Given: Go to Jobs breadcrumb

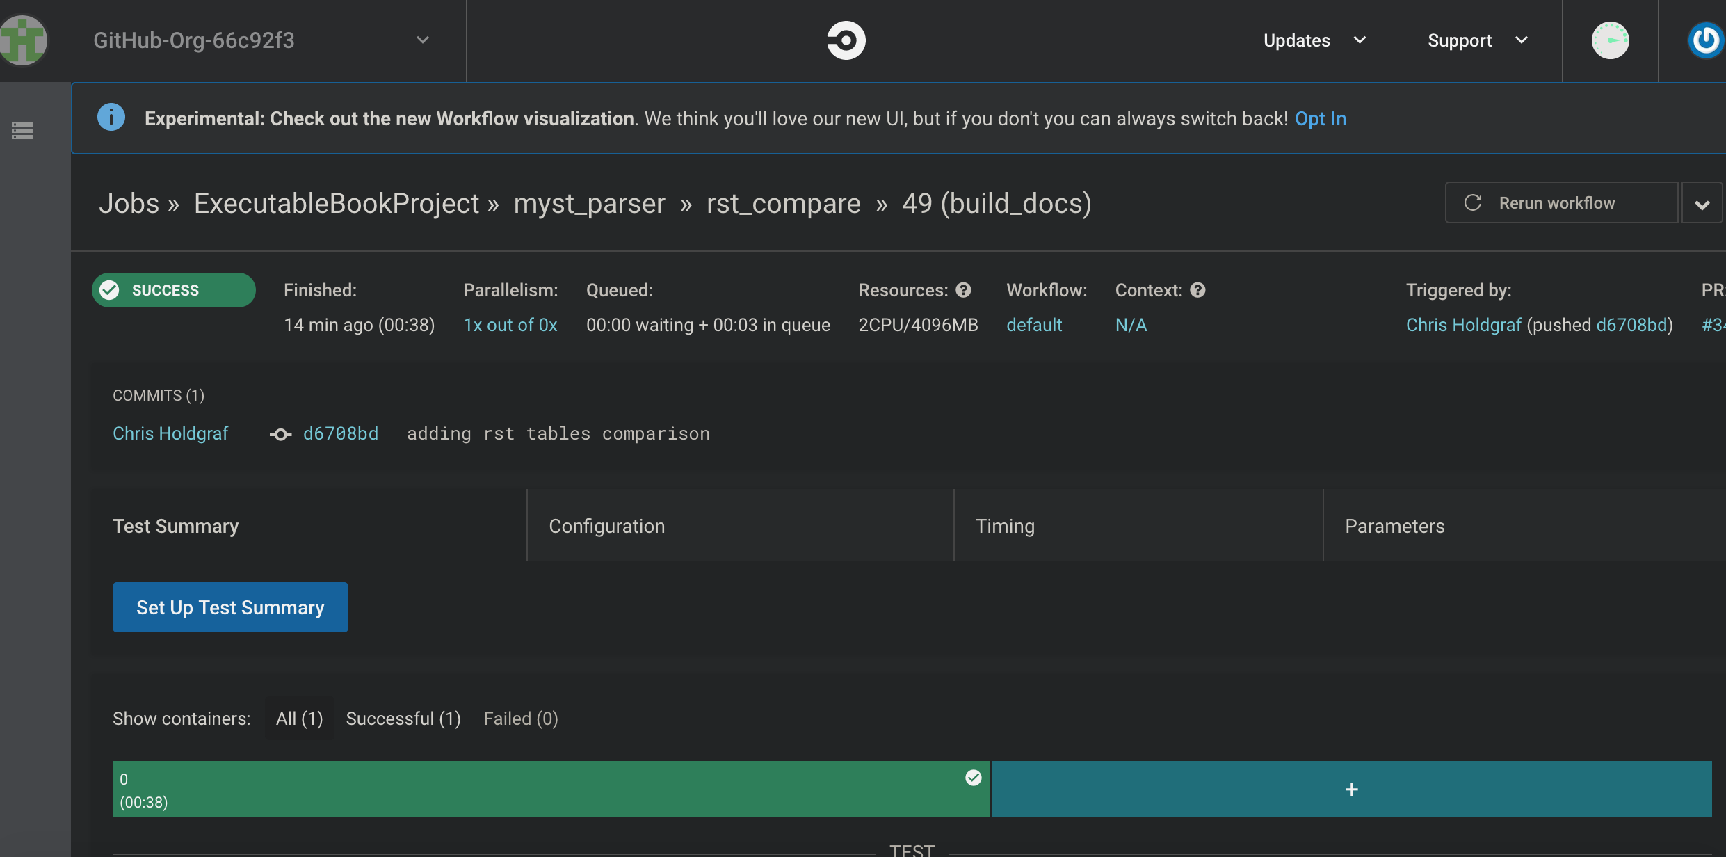Looking at the screenshot, I should tap(129, 203).
